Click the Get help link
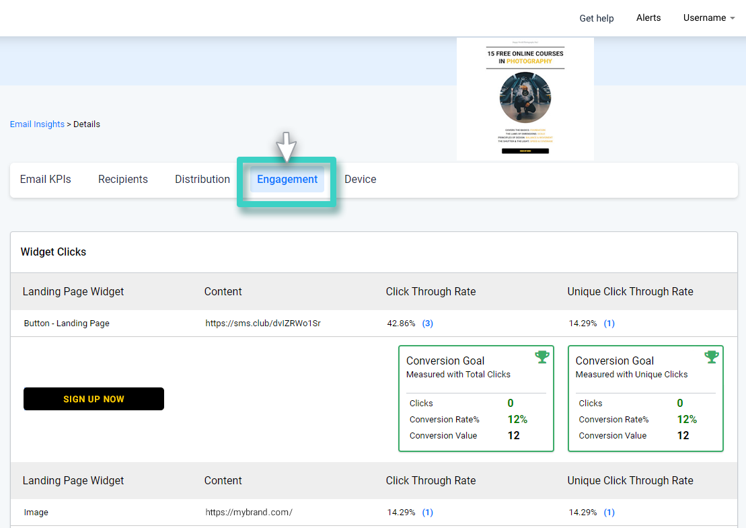This screenshot has height=528, width=746. coord(596,18)
